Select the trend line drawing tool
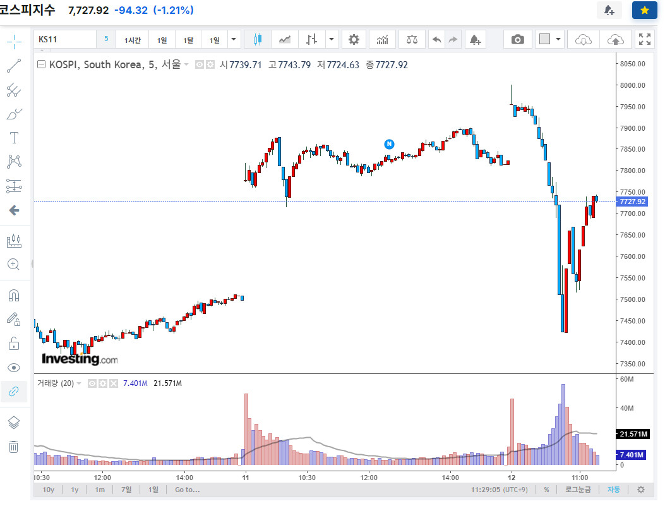 coord(14,66)
